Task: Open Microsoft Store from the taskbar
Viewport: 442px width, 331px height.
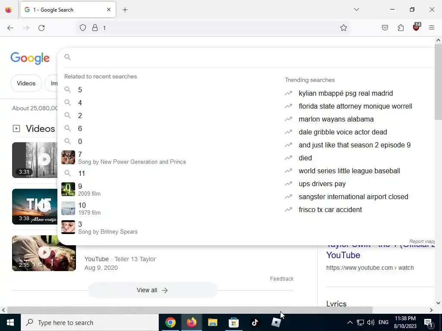Action: tap(234, 322)
